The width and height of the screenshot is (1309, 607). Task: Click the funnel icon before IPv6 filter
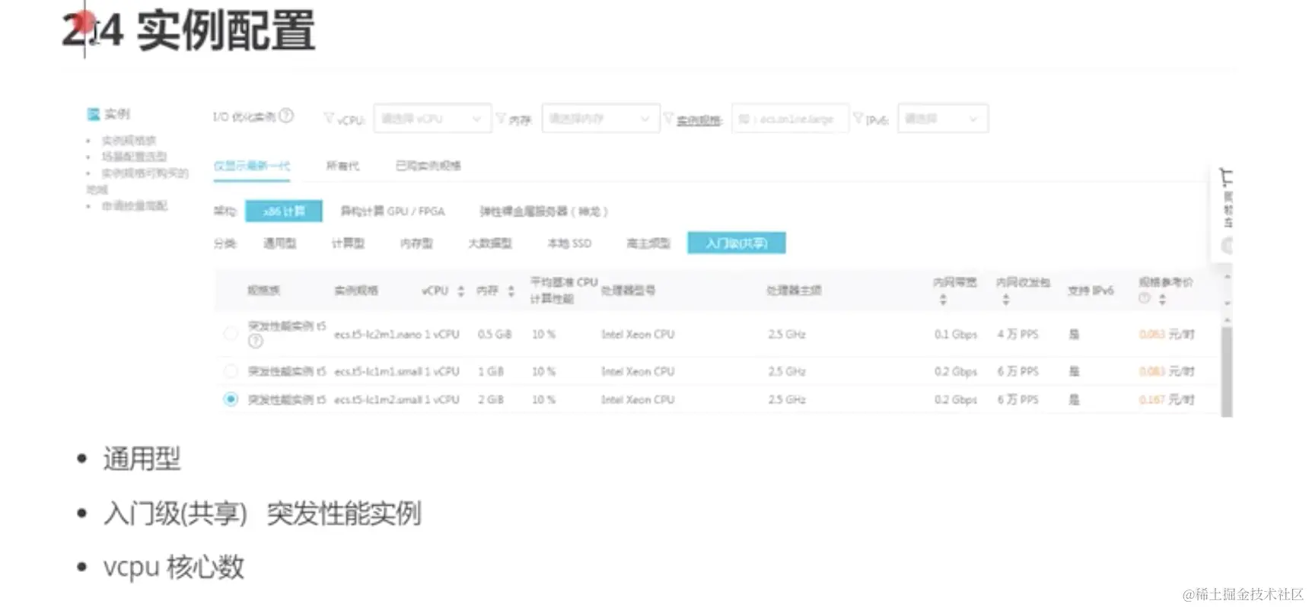(x=858, y=119)
